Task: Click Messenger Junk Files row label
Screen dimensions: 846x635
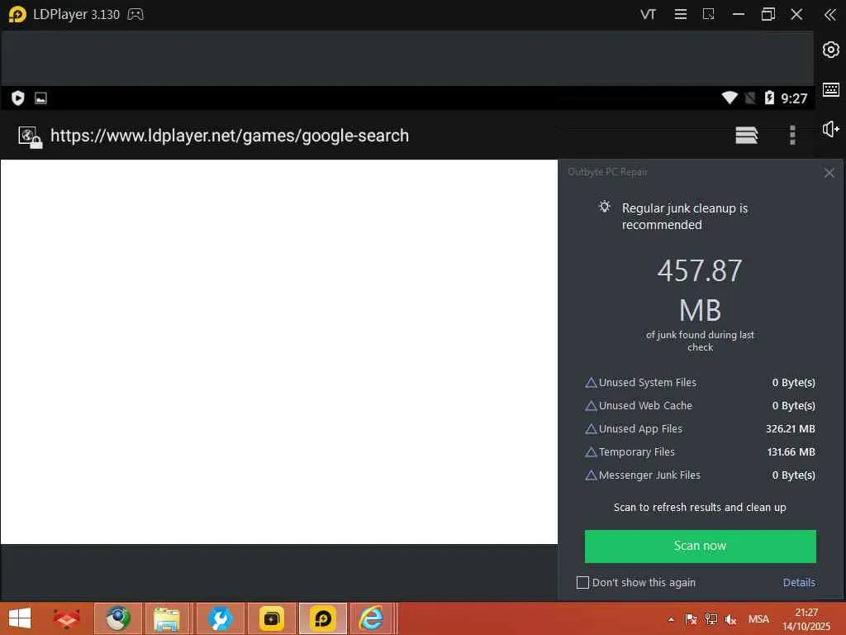Action: click(649, 475)
